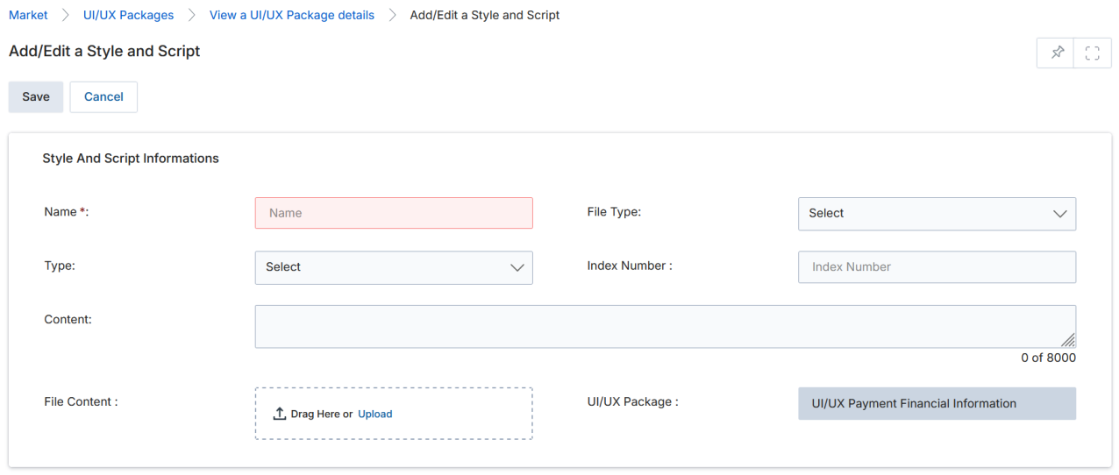Click the 'File Content :' label

[x=81, y=401]
